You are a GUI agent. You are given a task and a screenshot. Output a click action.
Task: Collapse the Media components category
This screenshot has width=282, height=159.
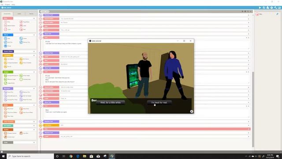34,105
